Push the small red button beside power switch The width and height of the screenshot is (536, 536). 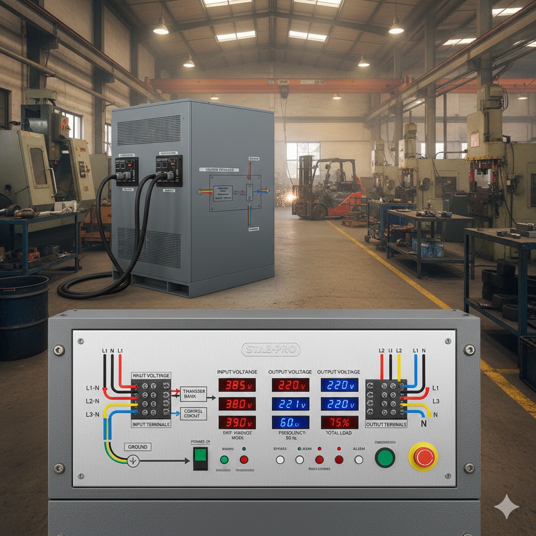pyautogui.click(x=244, y=460)
